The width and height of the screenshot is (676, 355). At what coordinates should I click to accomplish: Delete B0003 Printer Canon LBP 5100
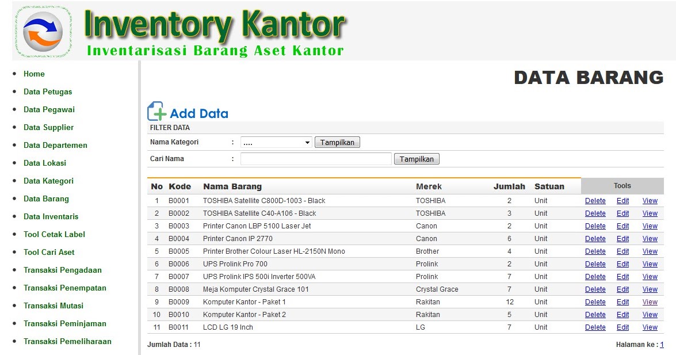click(595, 226)
